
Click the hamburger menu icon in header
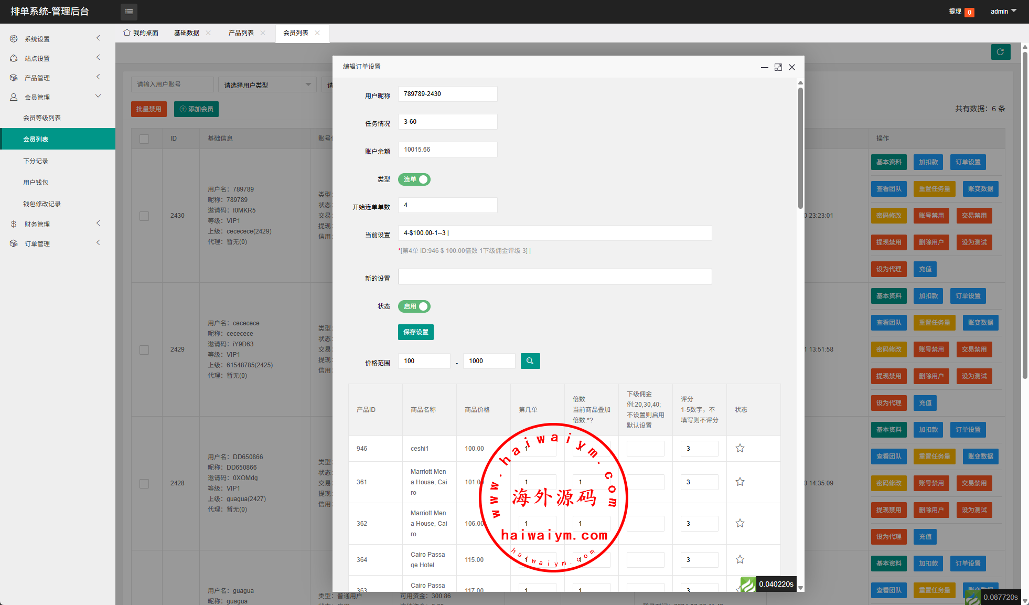point(129,12)
